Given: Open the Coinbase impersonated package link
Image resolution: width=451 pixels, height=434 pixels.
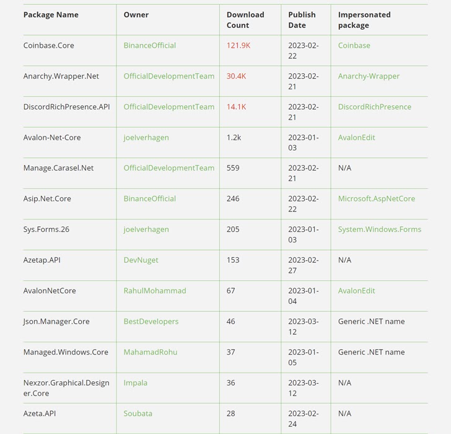Looking at the screenshot, I should coord(354,45).
